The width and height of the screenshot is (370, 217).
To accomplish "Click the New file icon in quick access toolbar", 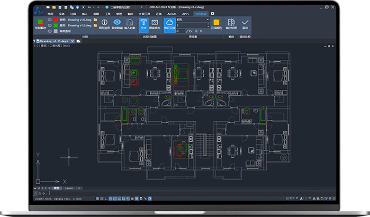I will tap(48, 7).
